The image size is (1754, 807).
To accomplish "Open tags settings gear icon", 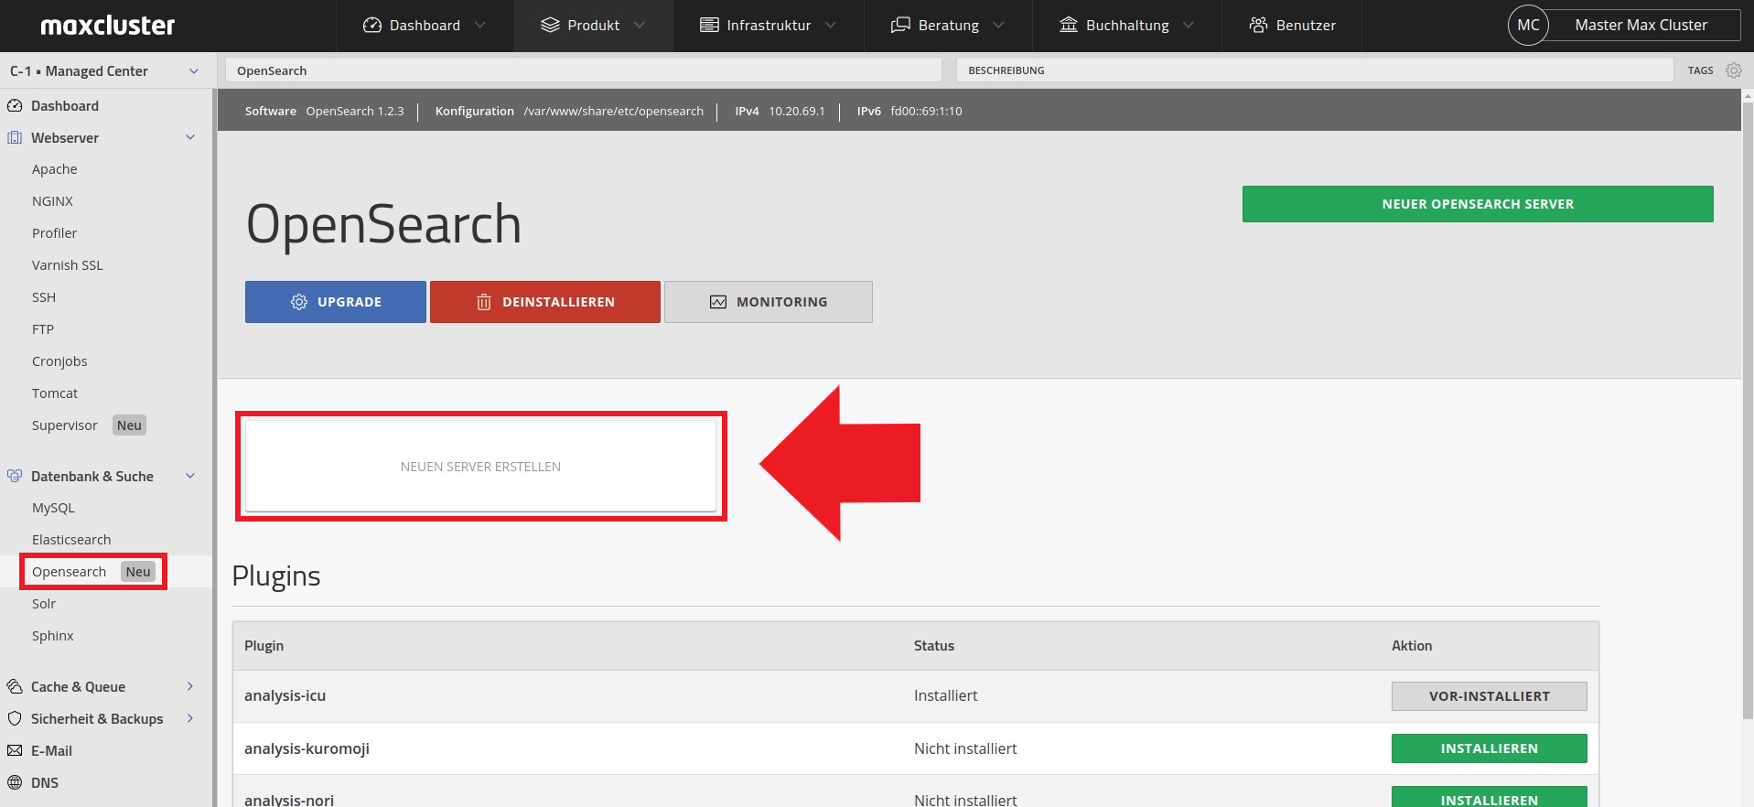I will pos(1734,70).
